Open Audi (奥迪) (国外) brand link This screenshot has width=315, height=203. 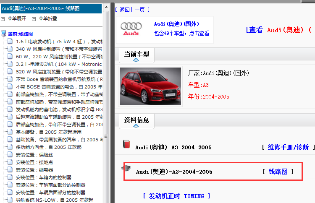pos(176,24)
